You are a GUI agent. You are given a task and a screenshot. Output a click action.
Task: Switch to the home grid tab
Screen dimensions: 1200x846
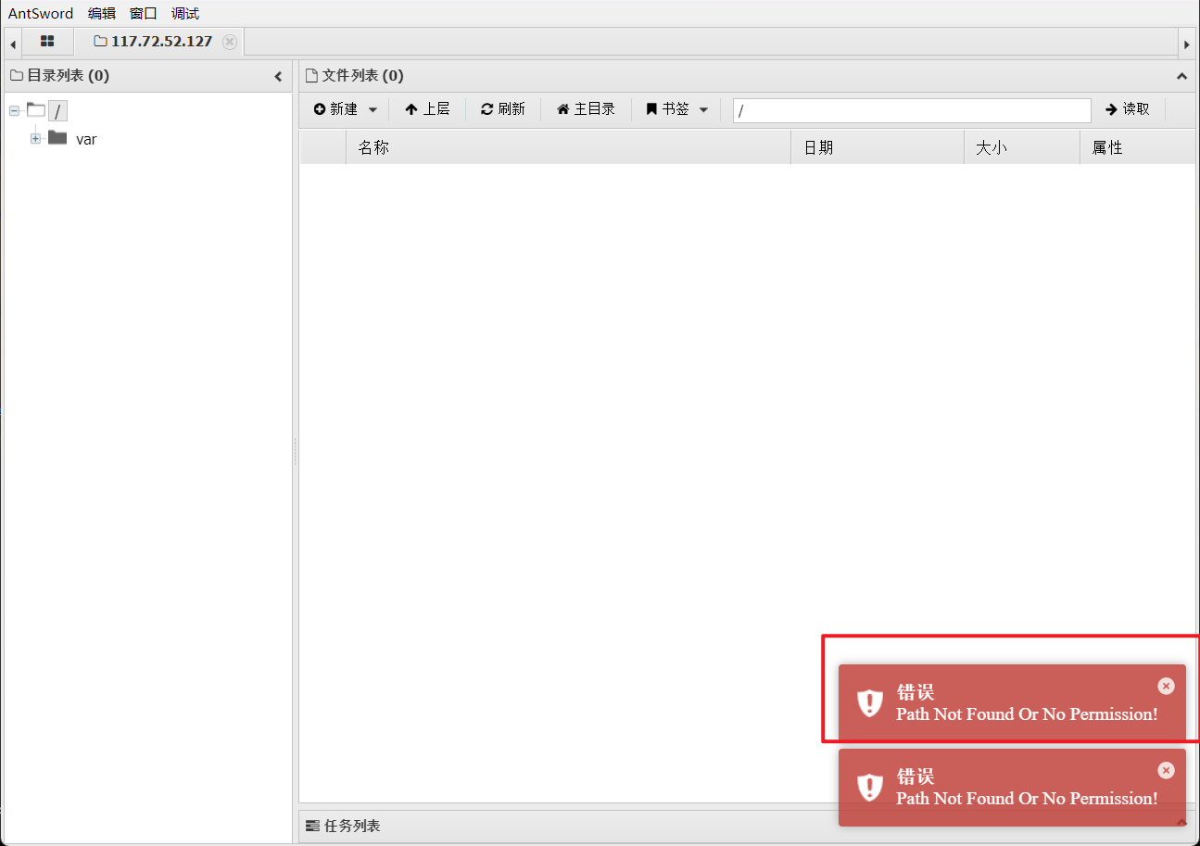tap(47, 42)
